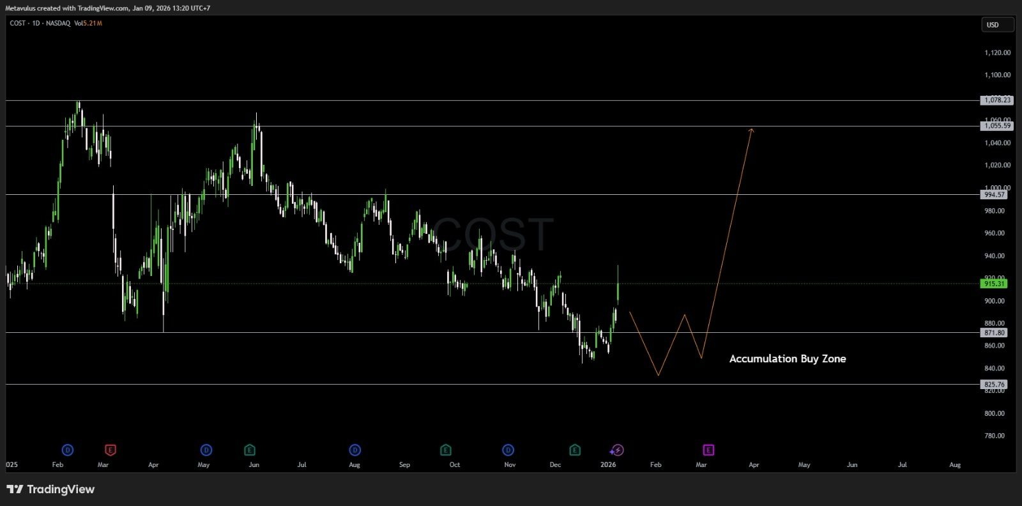The height and width of the screenshot is (506, 1022).
Task: Click the dividend marker near Feb 2025
Action: coord(68,450)
